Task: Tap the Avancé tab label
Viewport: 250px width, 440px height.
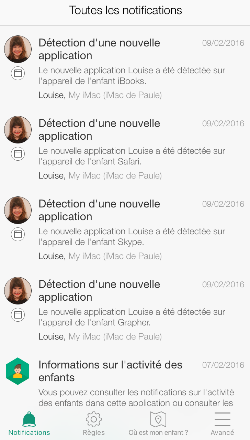Action: [222, 432]
